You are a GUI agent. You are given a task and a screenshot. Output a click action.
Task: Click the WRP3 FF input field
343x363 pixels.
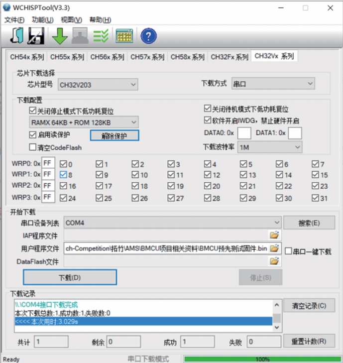pyautogui.click(x=48, y=197)
